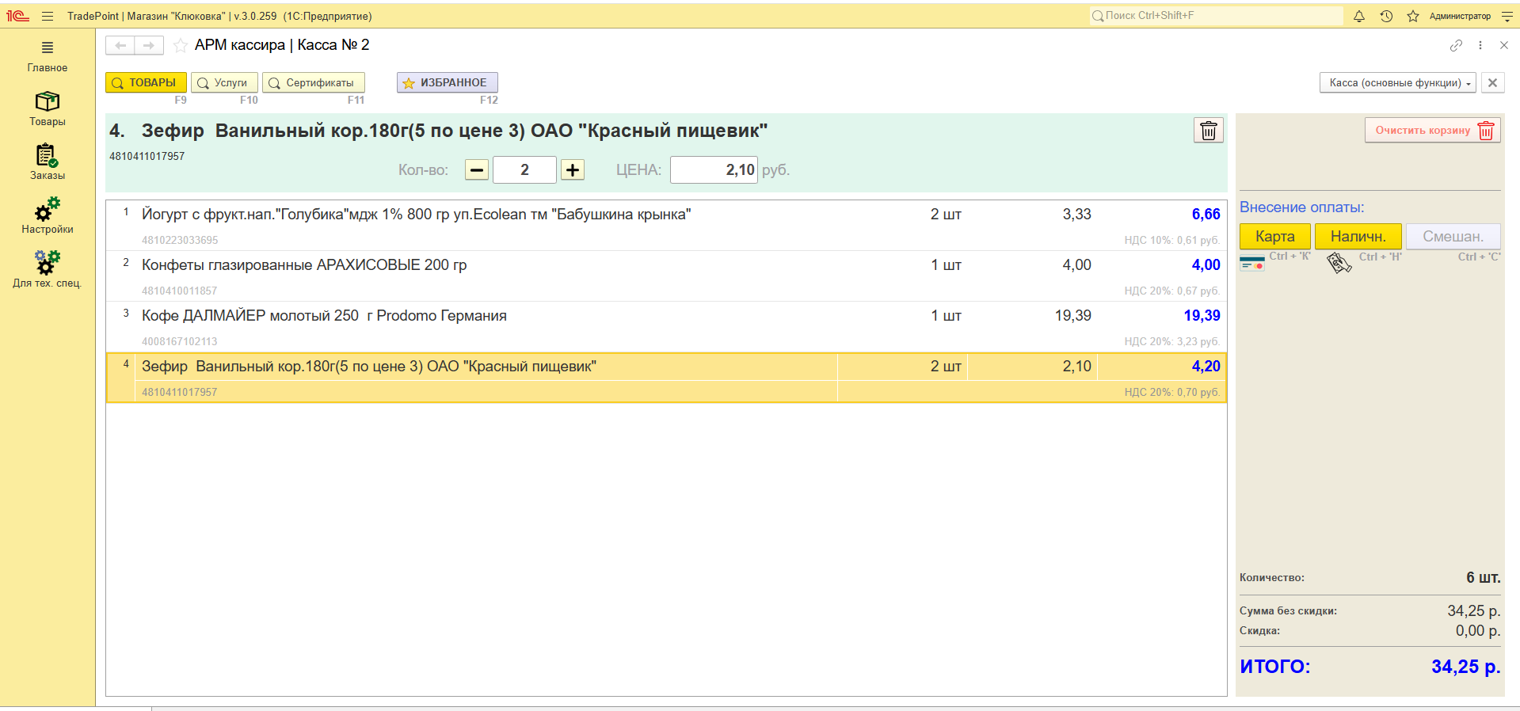Pay with Карта button
1520x711 pixels.
[x=1274, y=237]
